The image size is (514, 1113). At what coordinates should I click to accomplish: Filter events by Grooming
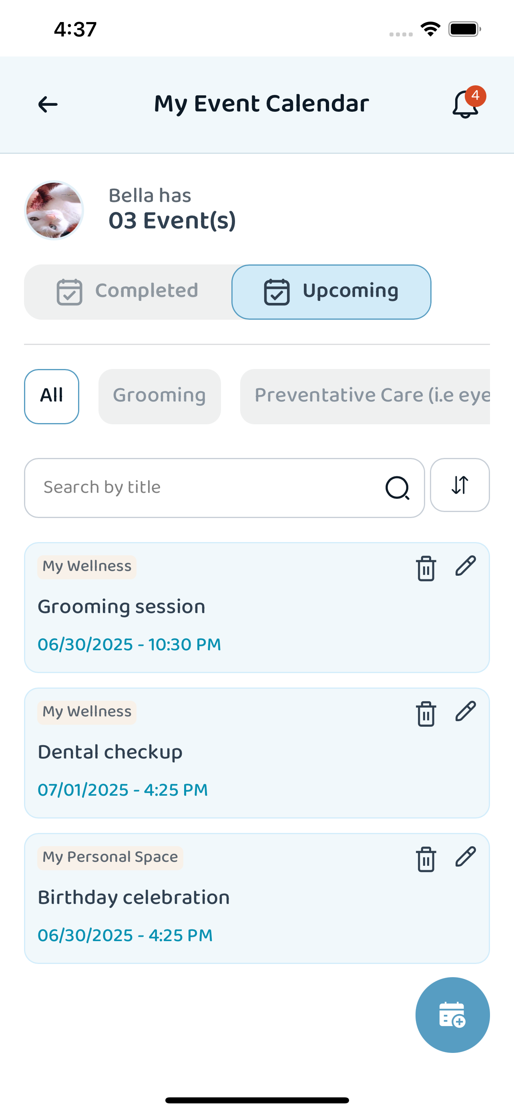point(159,396)
